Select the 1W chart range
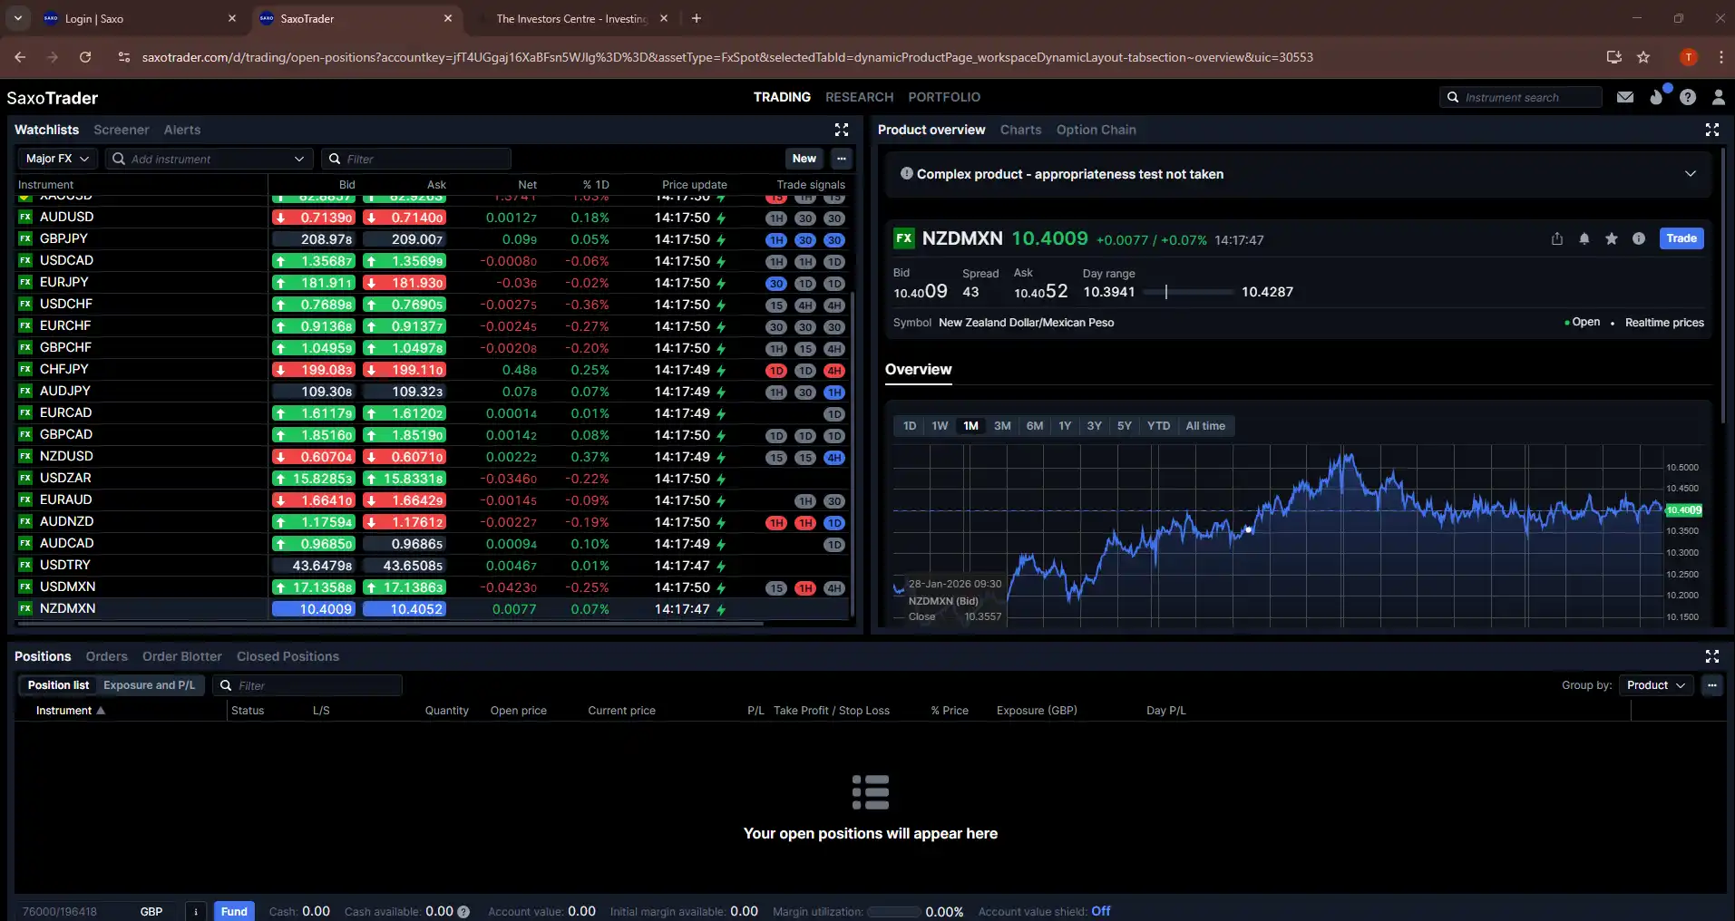This screenshot has width=1735, height=921. pos(940,426)
